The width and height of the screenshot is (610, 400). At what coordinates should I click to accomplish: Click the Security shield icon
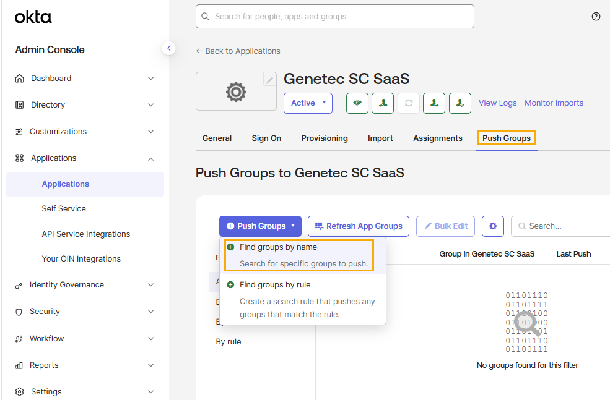click(19, 312)
